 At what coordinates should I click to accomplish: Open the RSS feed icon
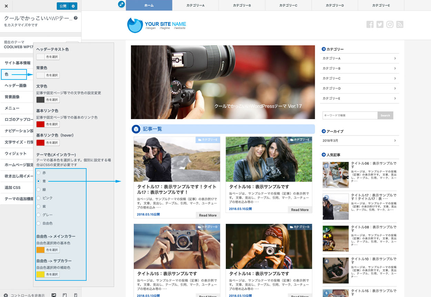[x=400, y=24]
